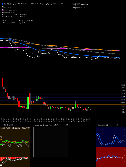The height and width of the screenshot is (167, 126).
Task: Click the 143.37 price axis label
Action: coord(123,87)
